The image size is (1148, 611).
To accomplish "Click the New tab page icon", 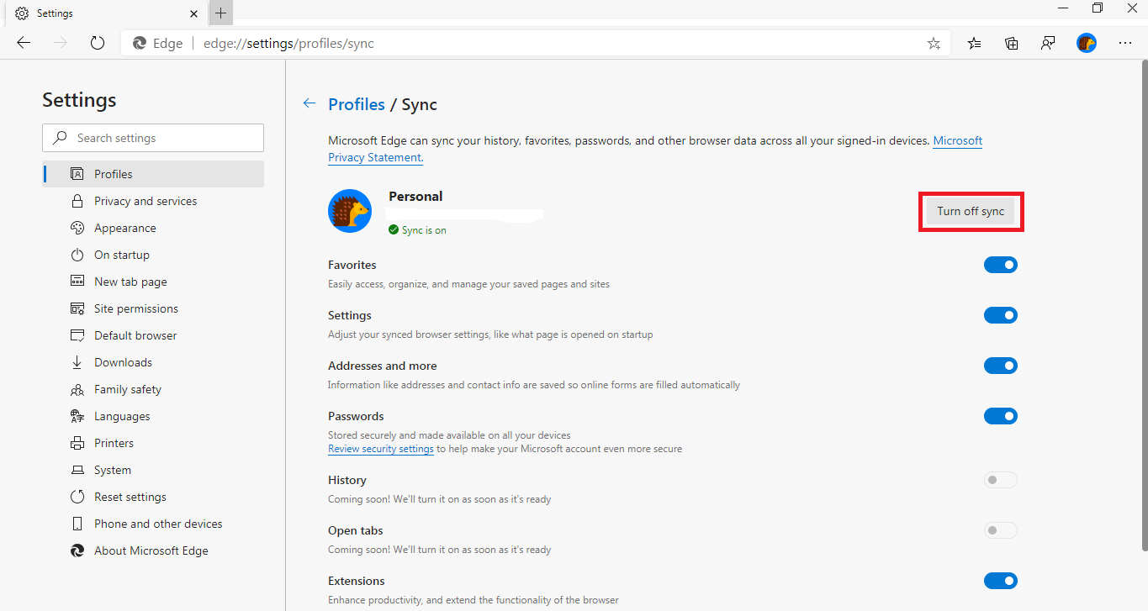I will (77, 282).
